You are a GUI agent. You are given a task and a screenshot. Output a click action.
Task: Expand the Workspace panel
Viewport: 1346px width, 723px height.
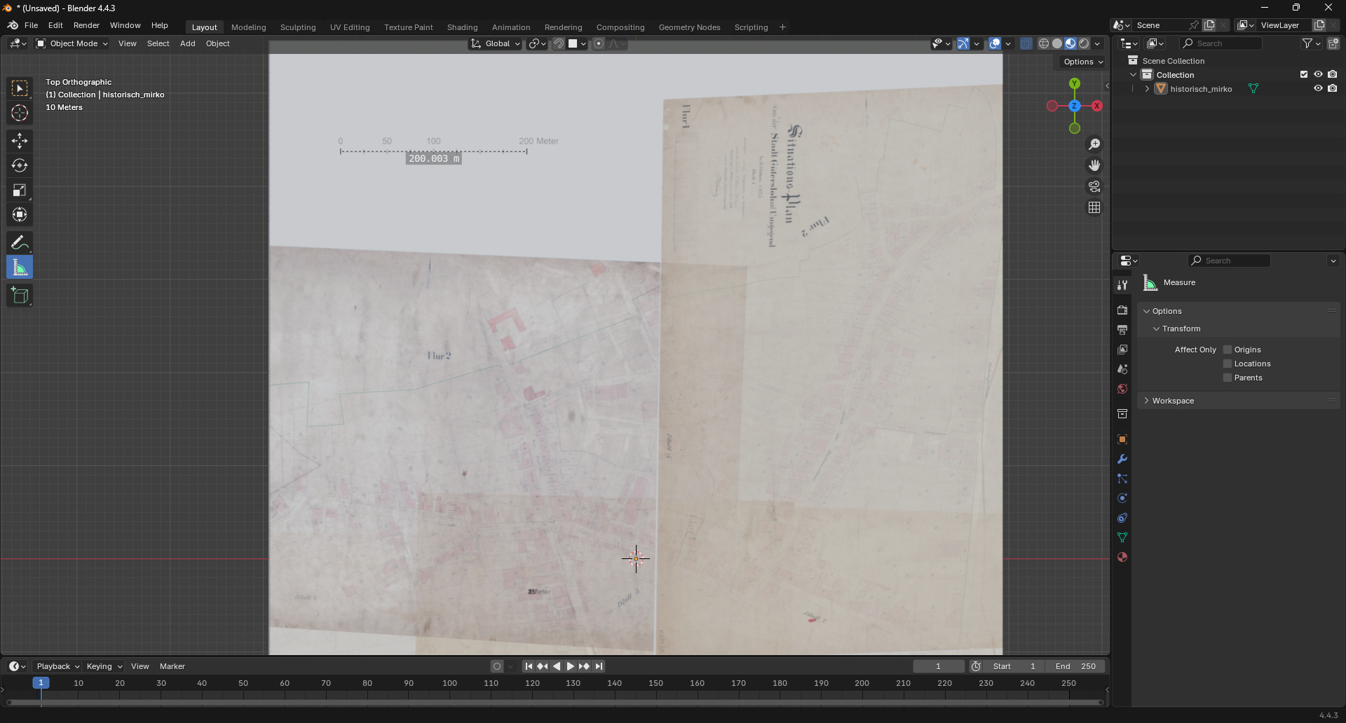tap(1172, 401)
